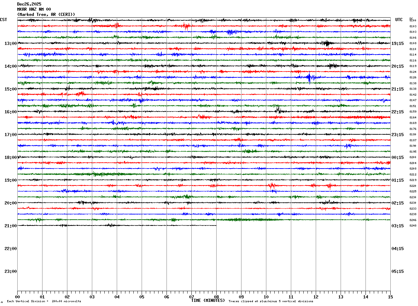
Task: Select the 22:00 CST time label
Action: pos(10,249)
